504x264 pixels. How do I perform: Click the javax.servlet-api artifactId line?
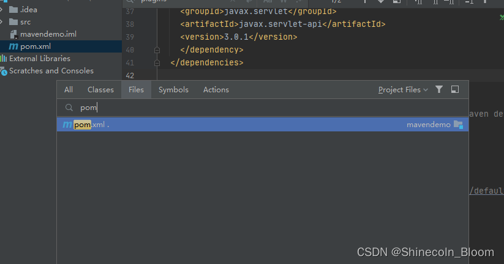(283, 24)
